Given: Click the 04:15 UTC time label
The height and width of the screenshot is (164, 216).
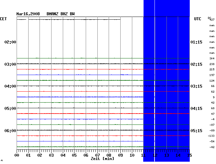Looking at the screenshot, I should click(x=196, y=109).
